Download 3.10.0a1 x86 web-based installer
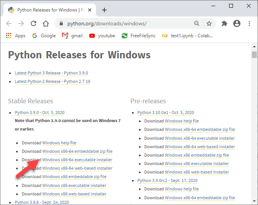 point(197,172)
